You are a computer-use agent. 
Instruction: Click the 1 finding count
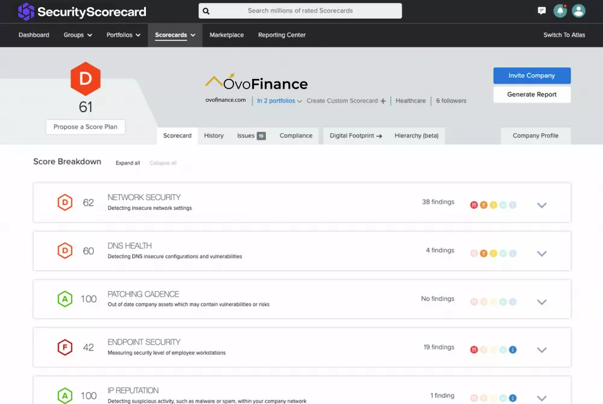[442, 396]
